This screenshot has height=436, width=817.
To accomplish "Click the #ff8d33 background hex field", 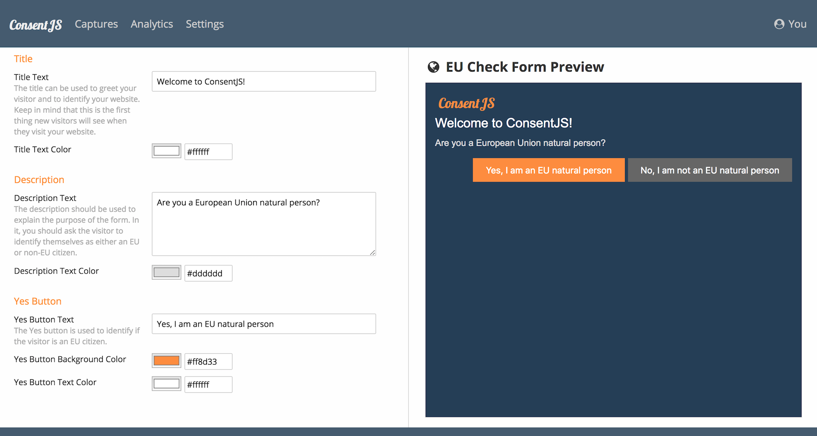I will (x=208, y=361).
